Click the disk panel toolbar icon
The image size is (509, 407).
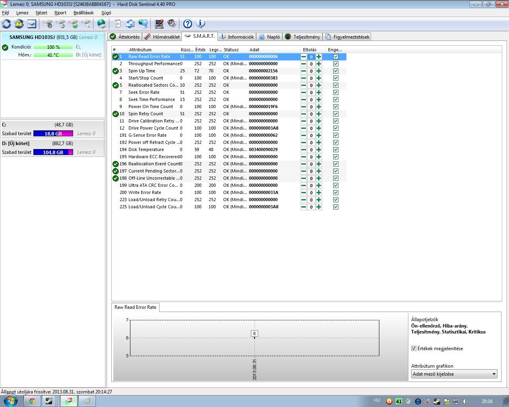[x=32, y=24]
